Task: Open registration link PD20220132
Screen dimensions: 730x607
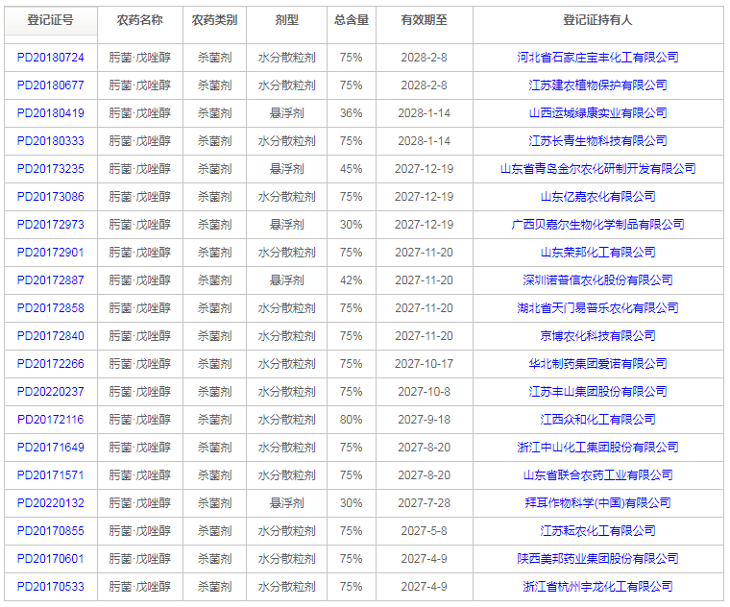Action: point(50,503)
